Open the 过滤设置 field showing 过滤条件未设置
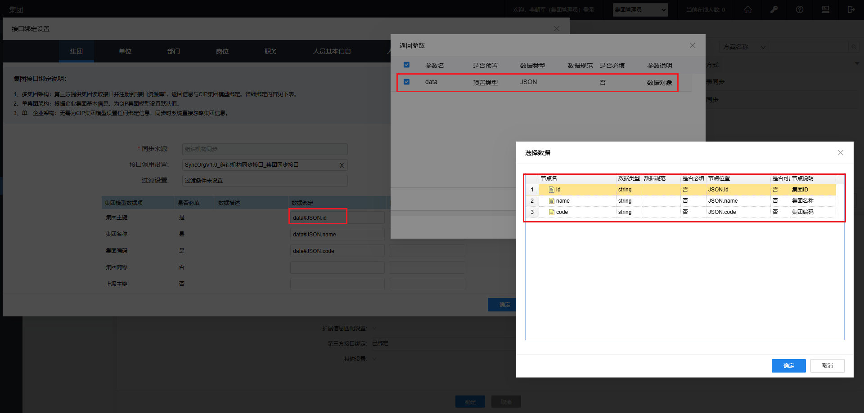Viewport: 864px width, 413px height. 265,181
